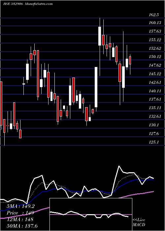Click the 160.13 price axis label
165x231 pixels.
[x=155, y=23]
